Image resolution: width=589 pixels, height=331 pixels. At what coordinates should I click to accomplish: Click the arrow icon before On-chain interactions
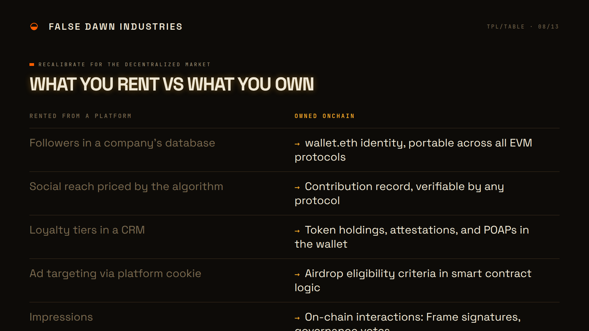297,318
